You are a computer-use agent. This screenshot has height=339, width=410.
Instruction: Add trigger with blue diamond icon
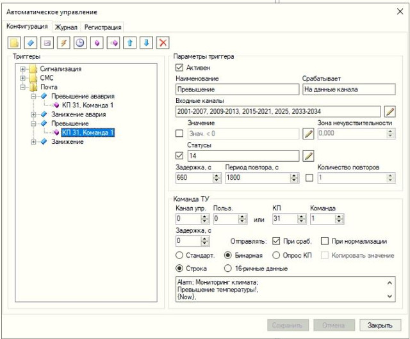click(x=31, y=43)
